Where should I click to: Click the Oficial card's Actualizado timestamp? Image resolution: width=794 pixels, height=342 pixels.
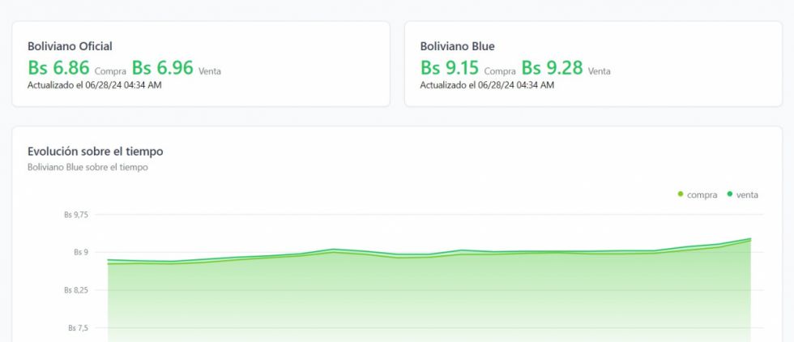coord(95,85)
